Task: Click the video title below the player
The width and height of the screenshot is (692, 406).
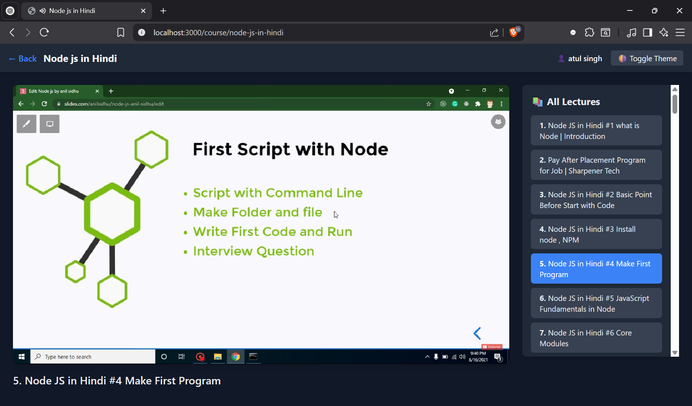Action: pos(117,381)
